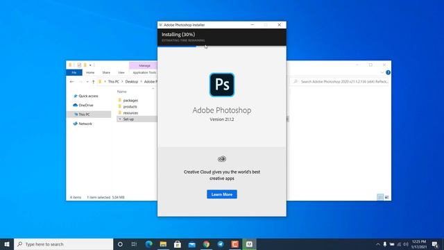Click the network icon in system tray

(399, 244)
